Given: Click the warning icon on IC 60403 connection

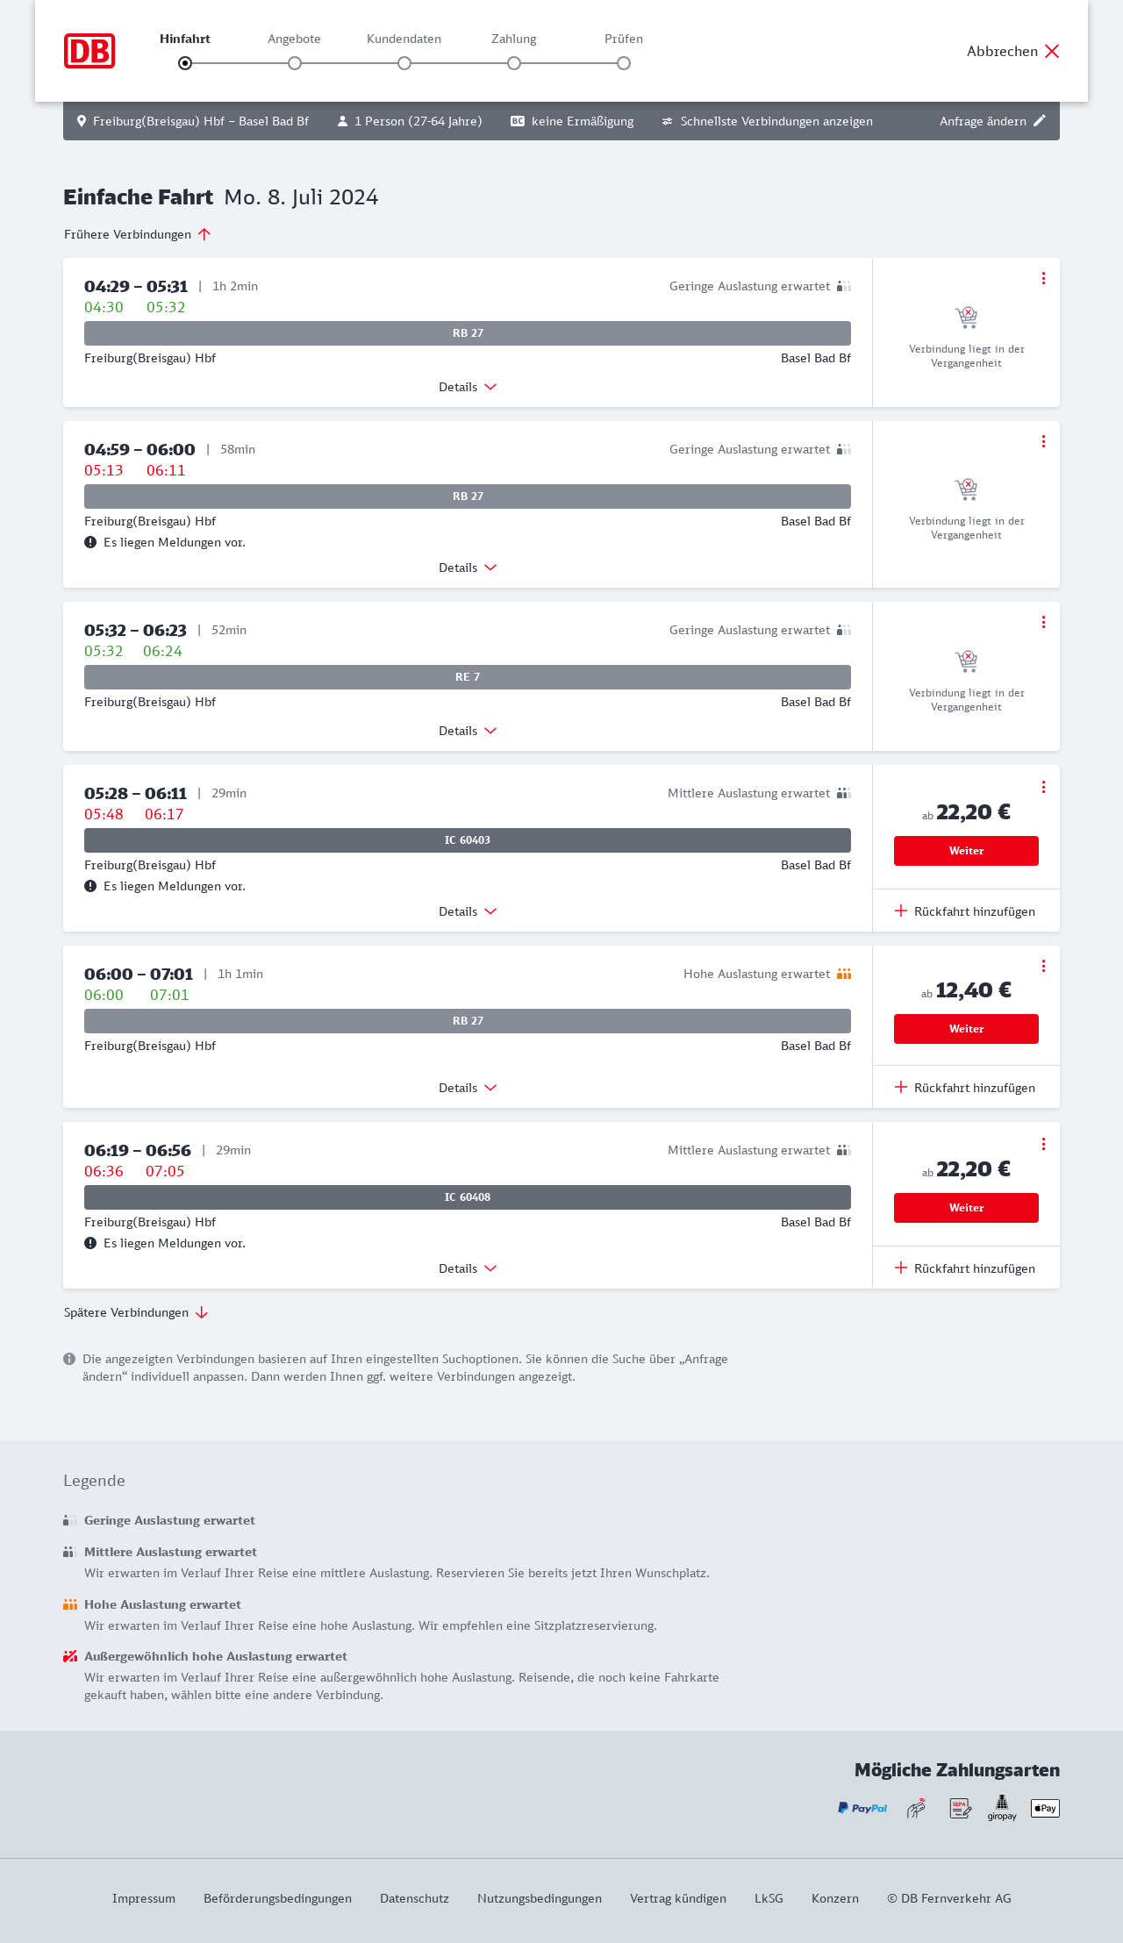Looking at the screenshot, I should pos(90,886).
